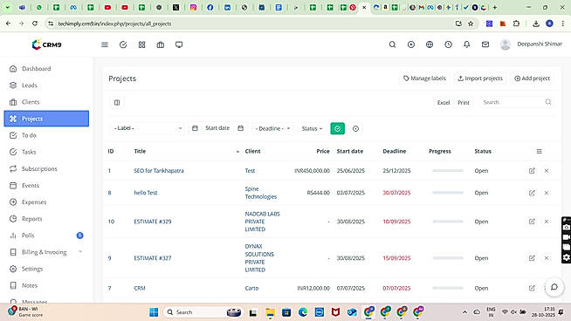
Task: Open the grid dashboard icon in top bar
Action: point(141,44)
